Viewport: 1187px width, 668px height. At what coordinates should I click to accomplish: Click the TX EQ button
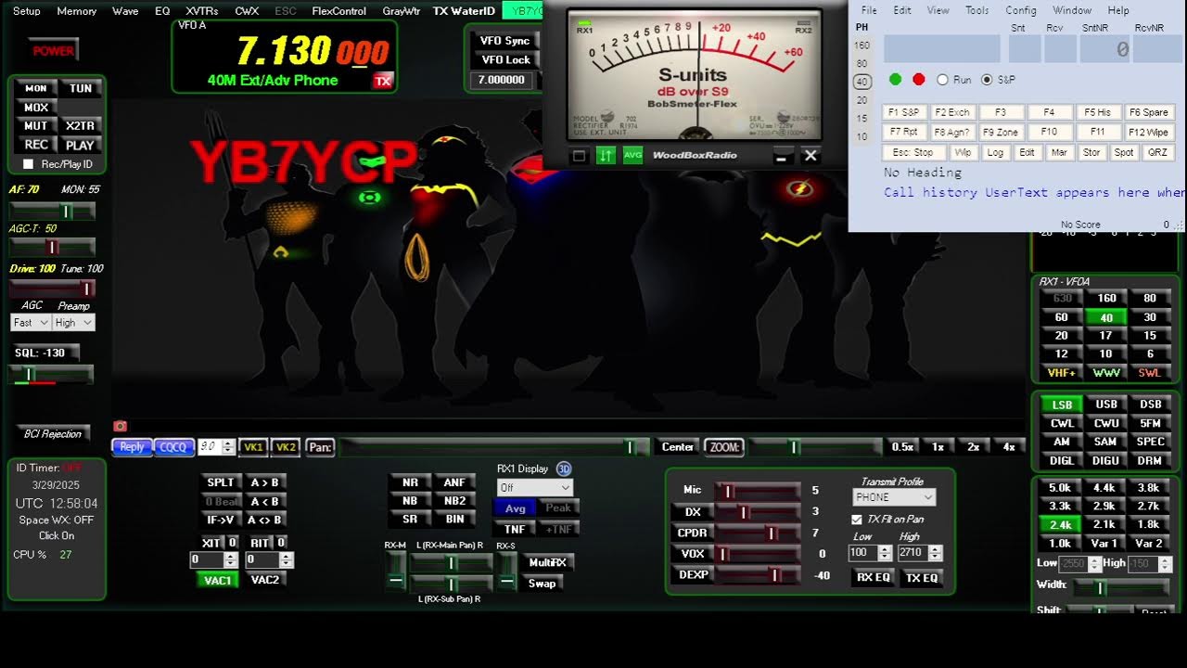922,578
